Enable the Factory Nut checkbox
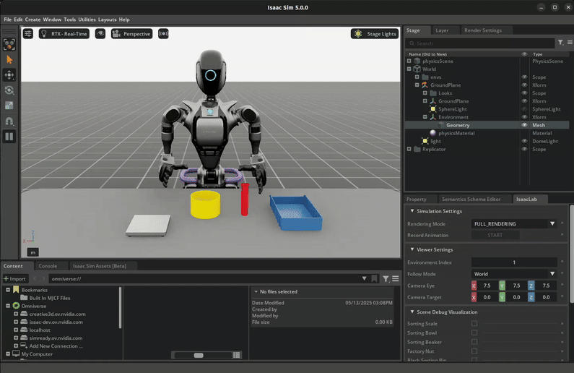Screen dimensions: 574x373 pyautogui.click(x=474, y=351)
